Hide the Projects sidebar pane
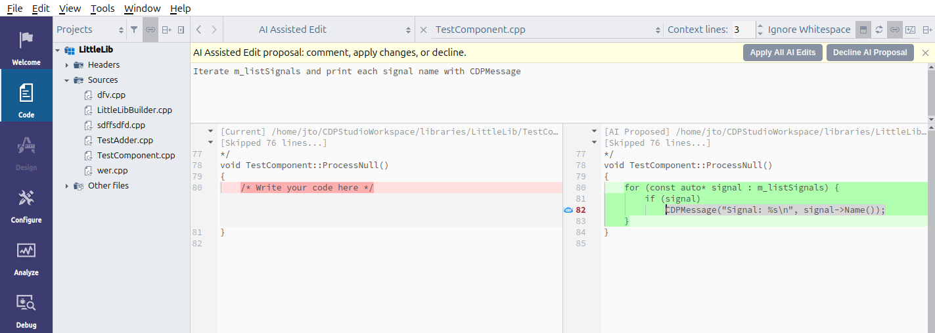The height and width of the screenshot is (333, 935). tap(181, 30)
